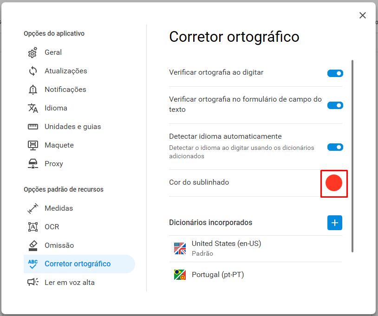This screenshot has height=316, width=378.
Task: Open the red underline color swatch
Action: [334, 183]
